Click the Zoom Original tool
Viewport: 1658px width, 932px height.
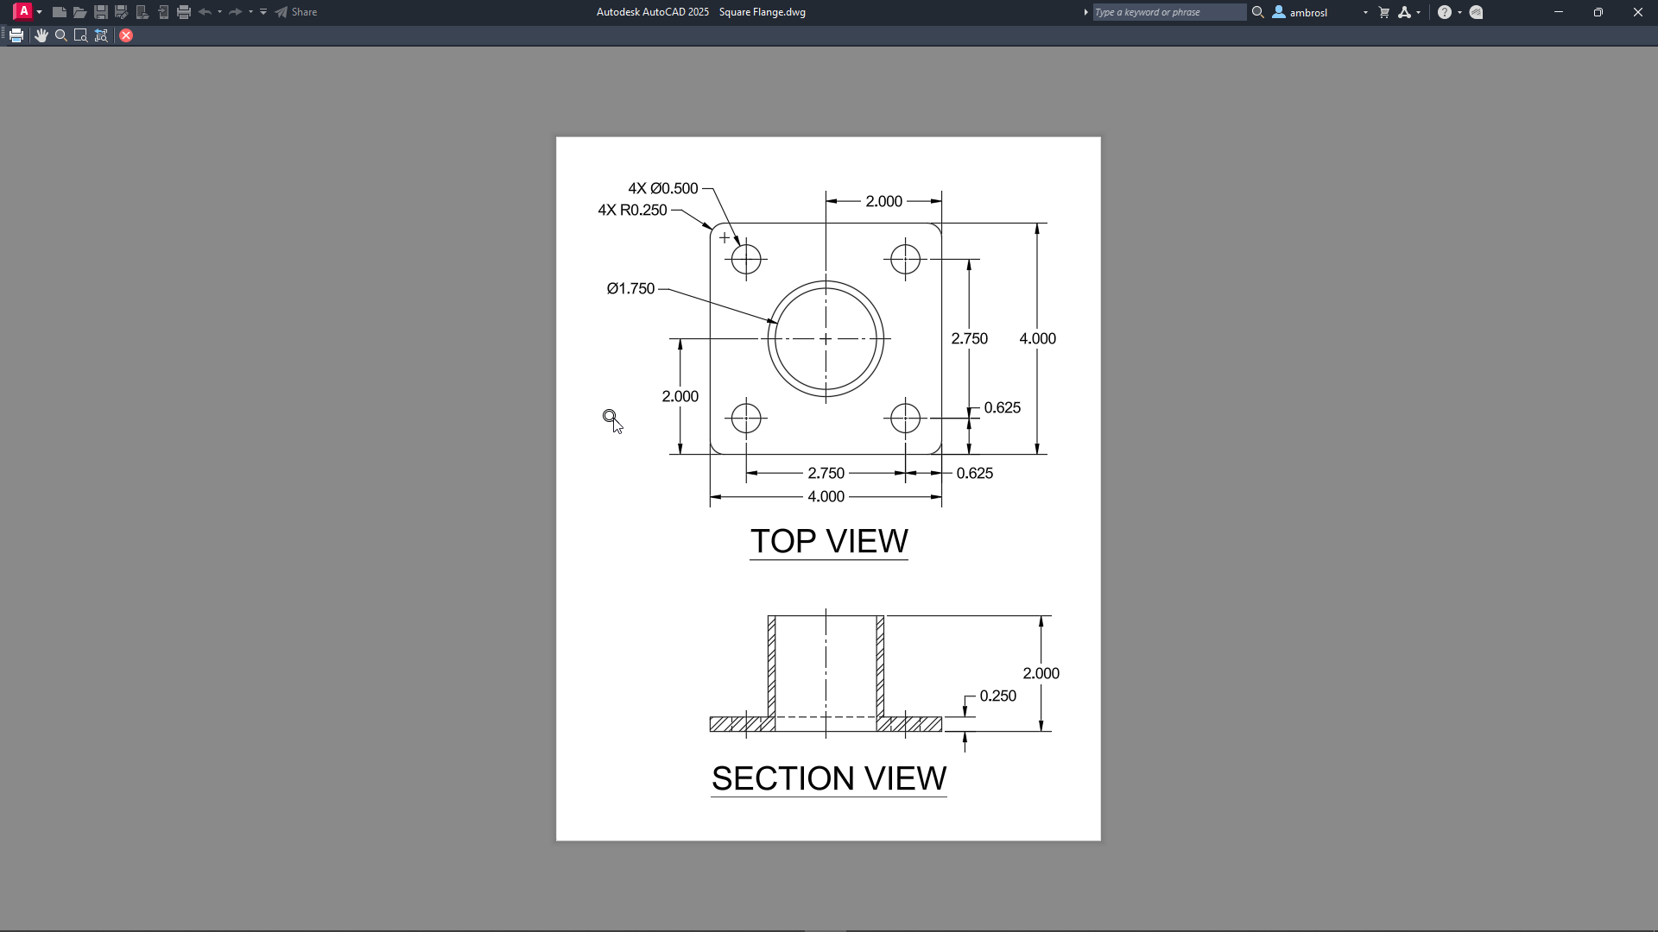click(x=101, y=35)
